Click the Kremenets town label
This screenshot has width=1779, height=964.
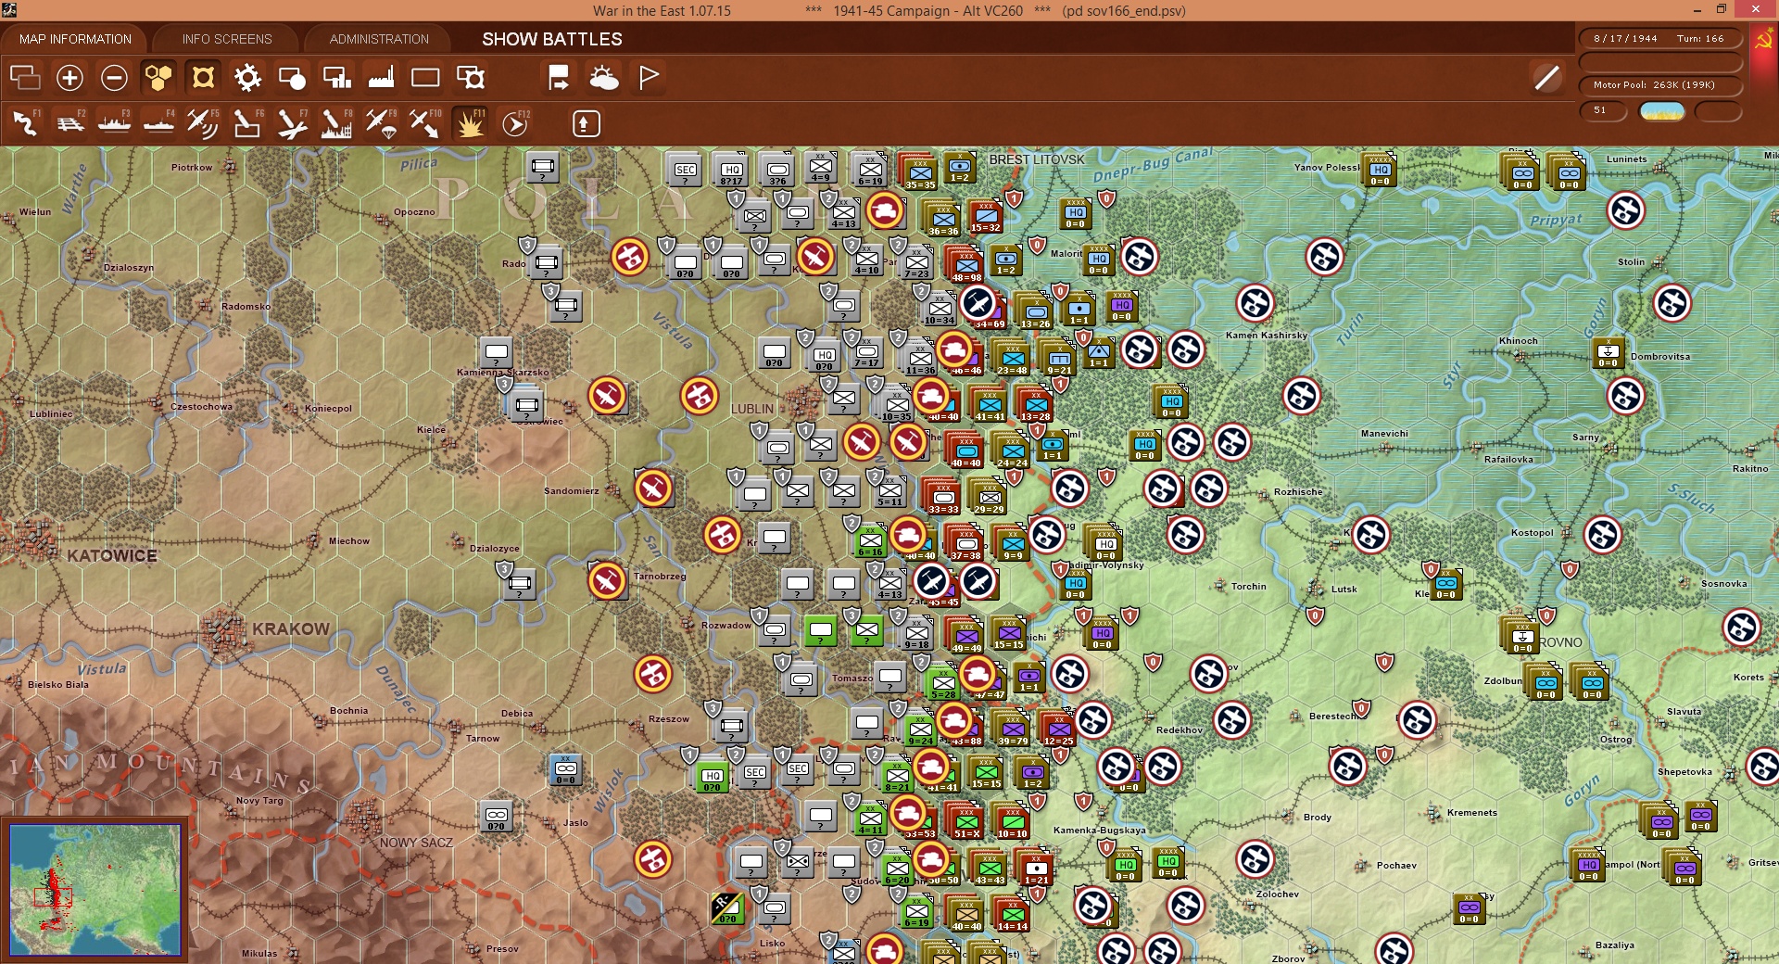(x=1471, y=813)
